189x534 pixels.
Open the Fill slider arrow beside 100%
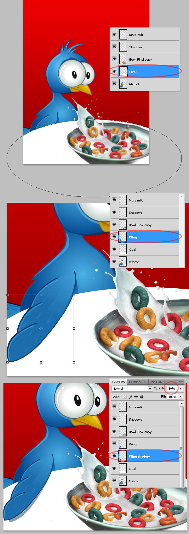click(x=180, y=397)
